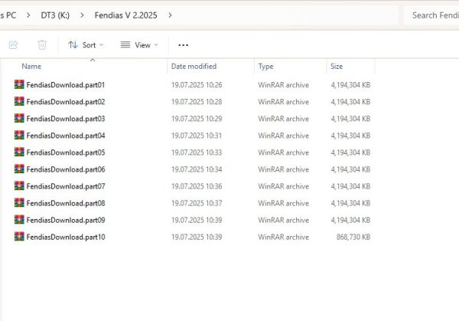Viewport: 459px width, 321px height.
Task: Sort by the Type column header
Action: coord(265,67)
